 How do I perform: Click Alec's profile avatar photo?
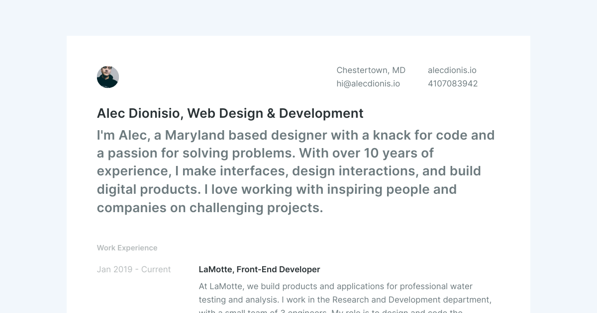107,77
